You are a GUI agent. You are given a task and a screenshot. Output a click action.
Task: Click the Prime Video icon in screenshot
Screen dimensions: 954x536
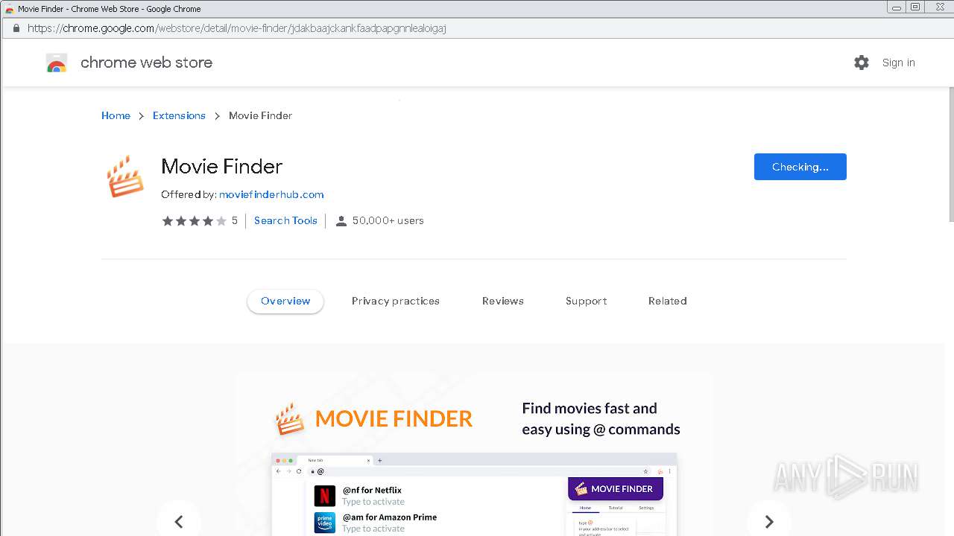click(x=325, y=523)
